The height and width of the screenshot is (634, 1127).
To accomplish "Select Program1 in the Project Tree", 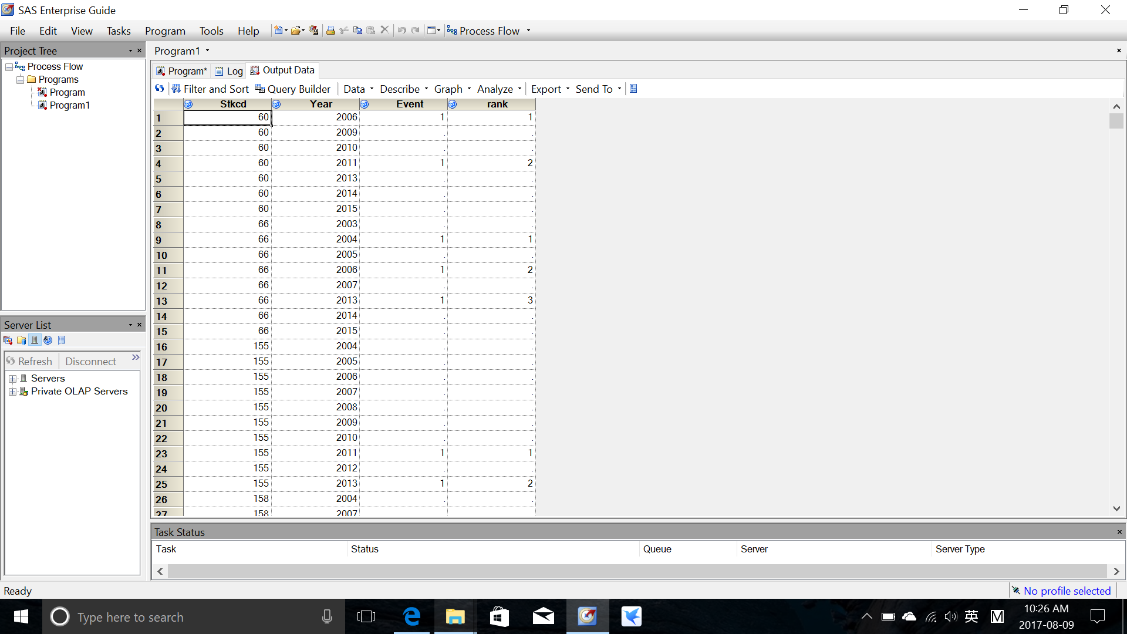I will point(69,106).
